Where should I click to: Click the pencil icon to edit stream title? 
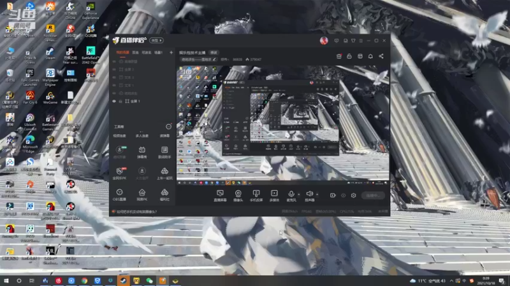pos(214,60)
